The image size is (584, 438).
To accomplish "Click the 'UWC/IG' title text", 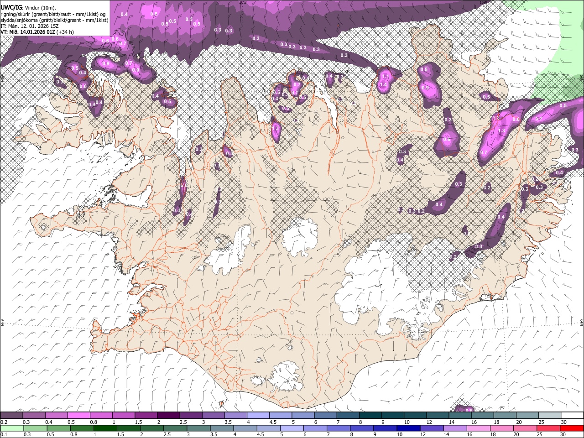I will pos(11,7).
